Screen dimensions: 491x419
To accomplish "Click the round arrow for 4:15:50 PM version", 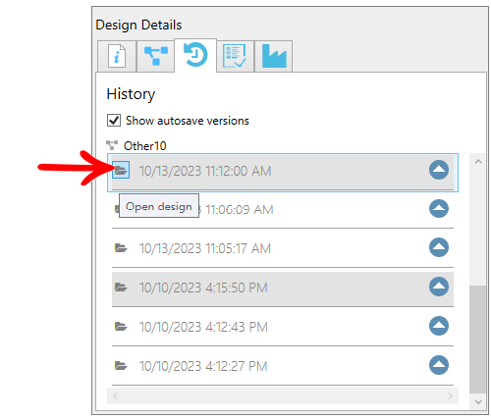I will [x=439, y=287].
